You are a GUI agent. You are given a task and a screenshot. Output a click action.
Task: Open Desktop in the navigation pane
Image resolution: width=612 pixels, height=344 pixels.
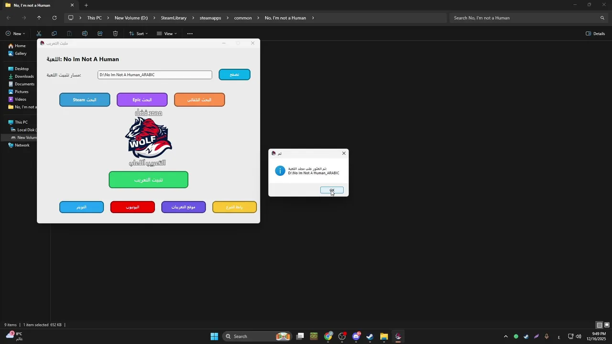22,69
